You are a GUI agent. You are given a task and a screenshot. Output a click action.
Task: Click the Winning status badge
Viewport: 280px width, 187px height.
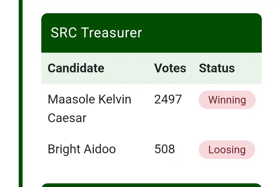pyautogui.click(x=227, y=100)
